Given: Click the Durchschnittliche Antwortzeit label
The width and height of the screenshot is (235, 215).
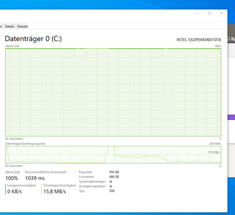Looking at the screenshot, I should coord(46,172).
